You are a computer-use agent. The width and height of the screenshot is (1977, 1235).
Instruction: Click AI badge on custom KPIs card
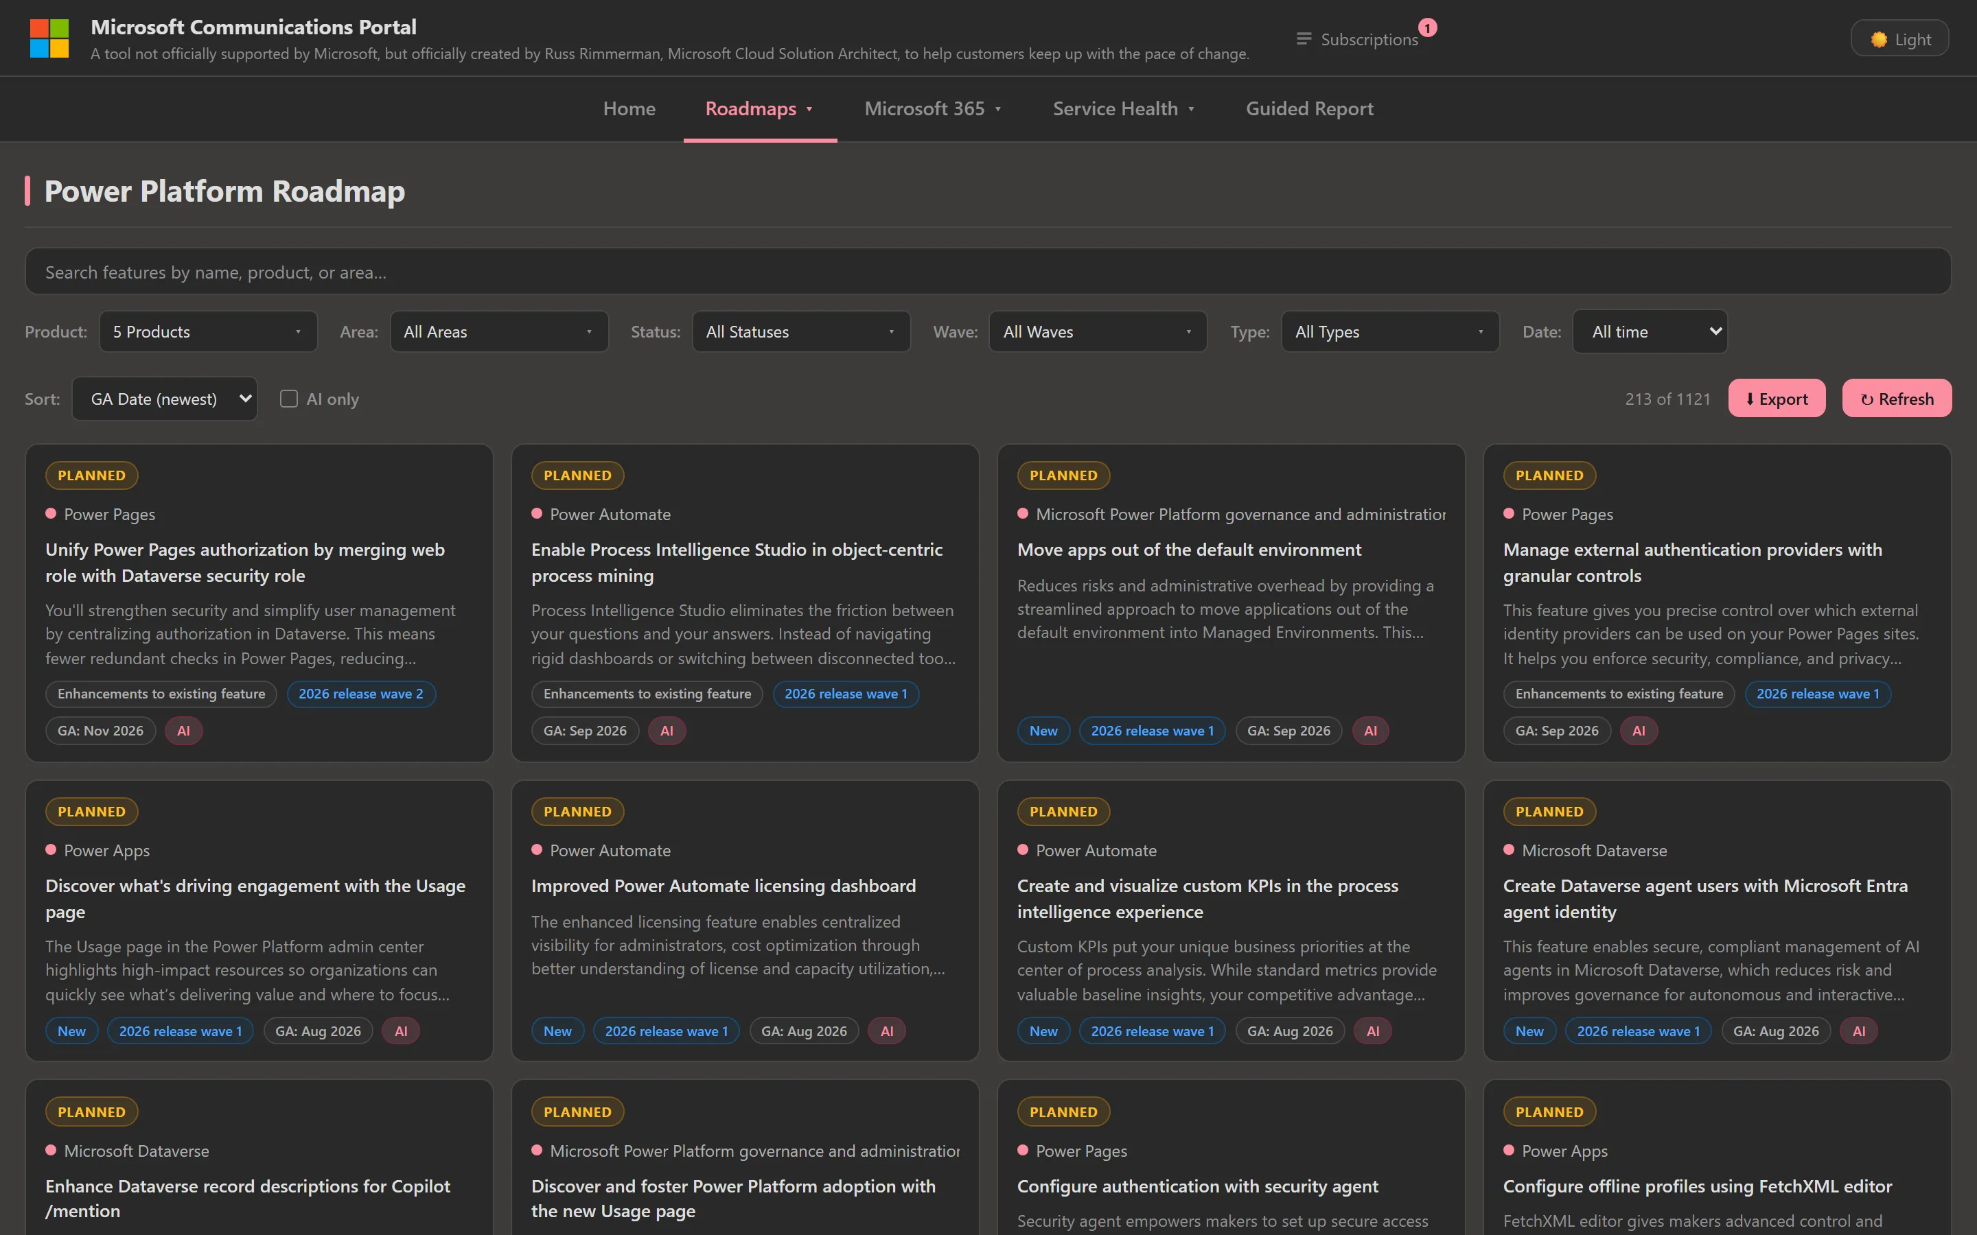[1374, 1031]
